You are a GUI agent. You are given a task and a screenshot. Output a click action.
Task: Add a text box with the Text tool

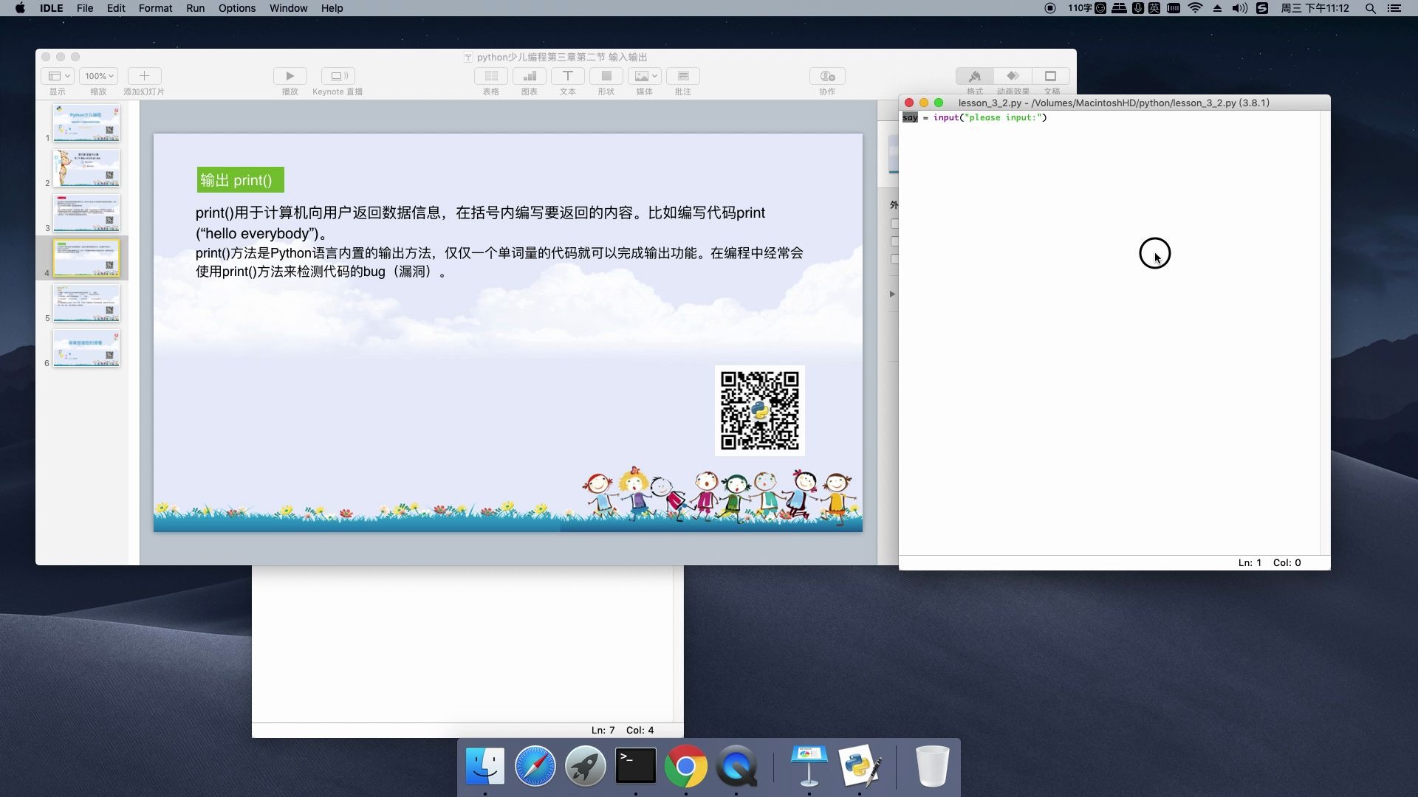pyautogui.click(x=567, y=76)
